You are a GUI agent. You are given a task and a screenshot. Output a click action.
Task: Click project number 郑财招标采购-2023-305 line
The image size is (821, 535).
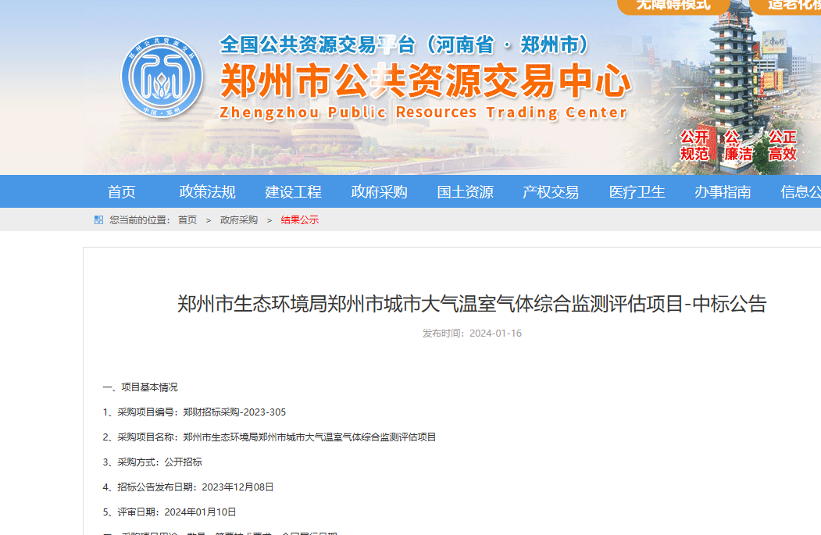pos(195,412)
